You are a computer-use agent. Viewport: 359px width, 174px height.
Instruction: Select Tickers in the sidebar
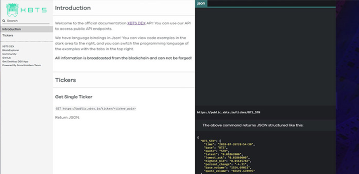(26, 35)
